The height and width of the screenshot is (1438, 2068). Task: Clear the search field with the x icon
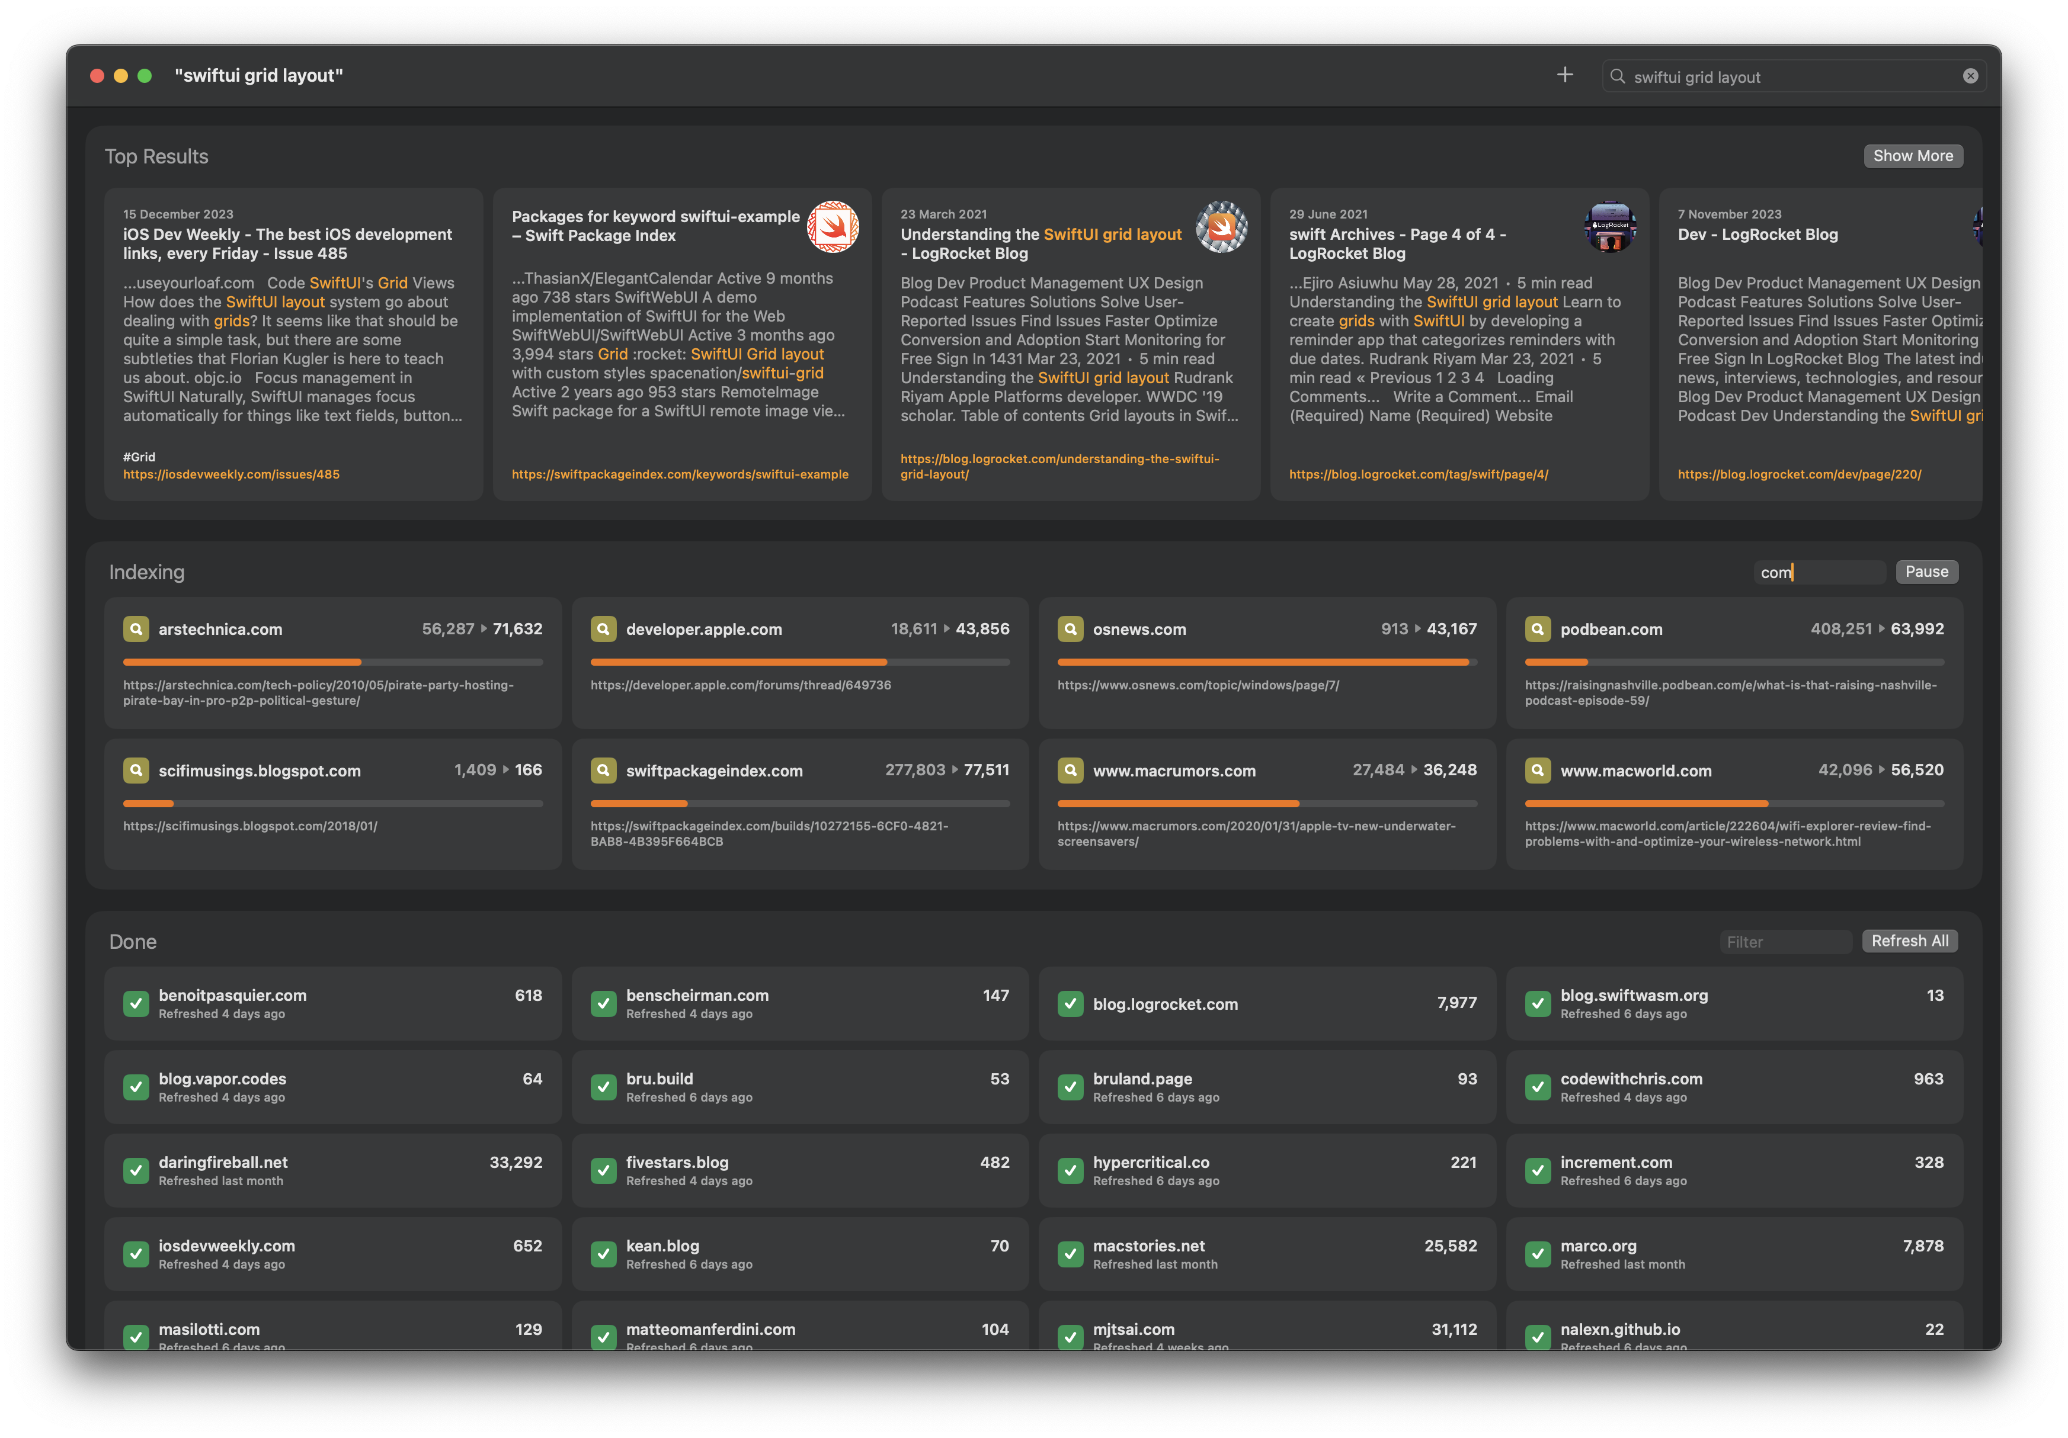tap(1970, 76)
